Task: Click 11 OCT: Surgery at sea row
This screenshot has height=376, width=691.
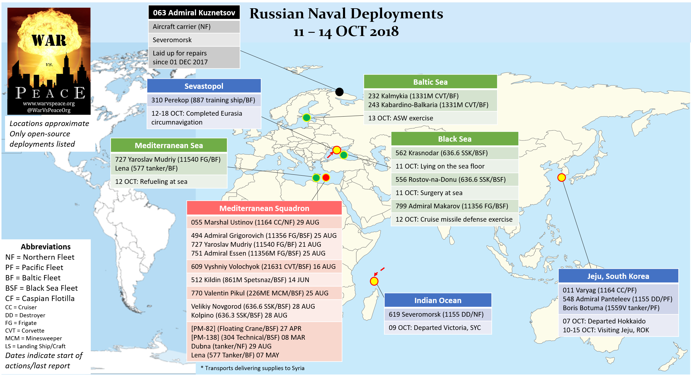Action: point(455,193)
